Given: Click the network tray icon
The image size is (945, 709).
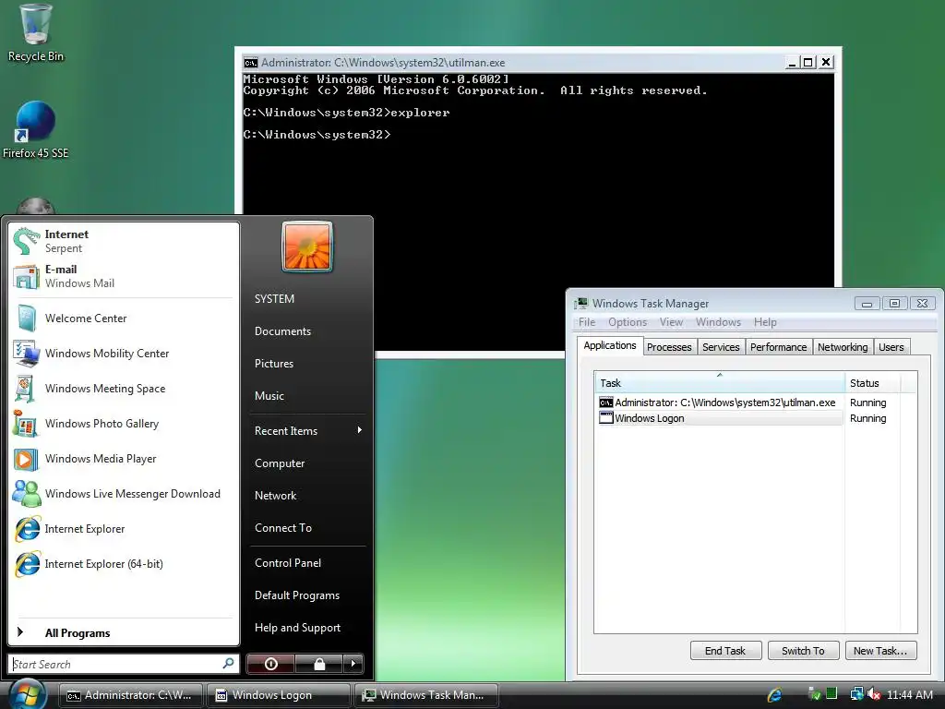Looking at the screenshot, I should 857,694.
